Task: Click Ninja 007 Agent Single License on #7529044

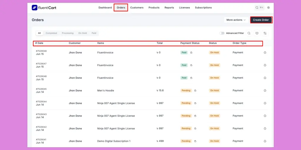Action: [x=116, y=103]
